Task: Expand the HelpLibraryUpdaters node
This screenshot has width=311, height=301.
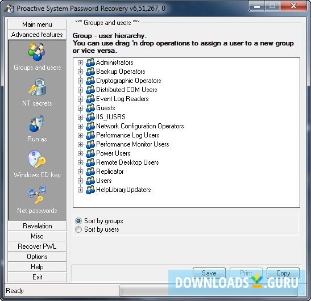Action: click(80, 190)
